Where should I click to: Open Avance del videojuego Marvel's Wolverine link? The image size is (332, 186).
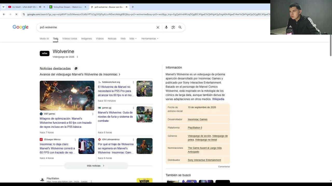(x=80, y=74)
